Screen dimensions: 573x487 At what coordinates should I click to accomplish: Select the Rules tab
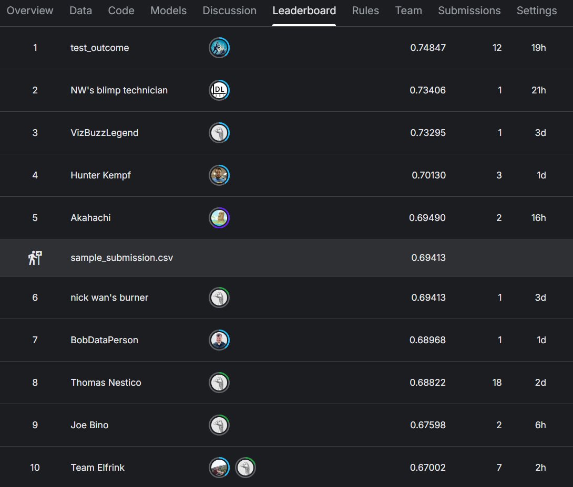(365, 10)
